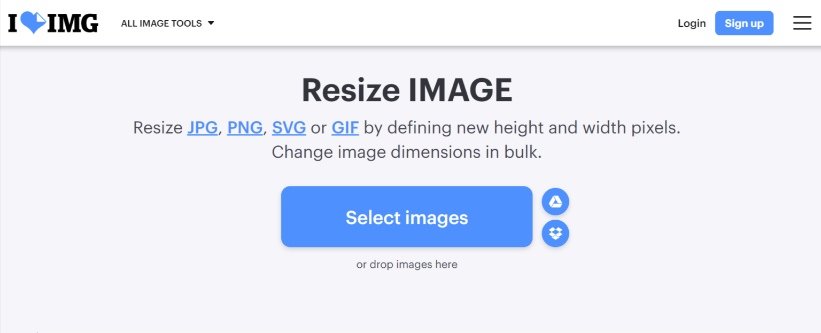The width and height of the screenshot is (821, 333).
Task: Collapse the image tools dropdown chevron
Action: click(x=212, y=23)
